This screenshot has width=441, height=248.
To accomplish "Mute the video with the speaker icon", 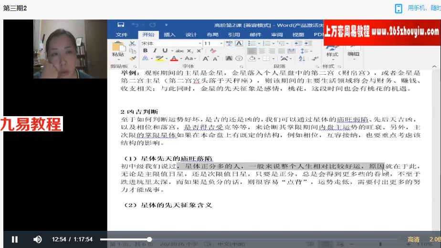I will pyautogui.click(x=37, y=239).
